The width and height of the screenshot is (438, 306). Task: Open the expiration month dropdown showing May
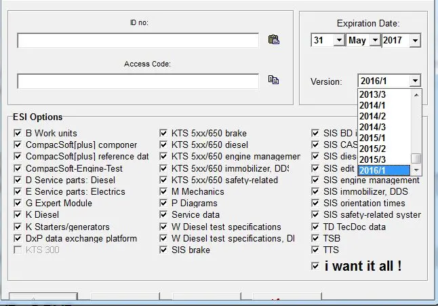(375, 40)
